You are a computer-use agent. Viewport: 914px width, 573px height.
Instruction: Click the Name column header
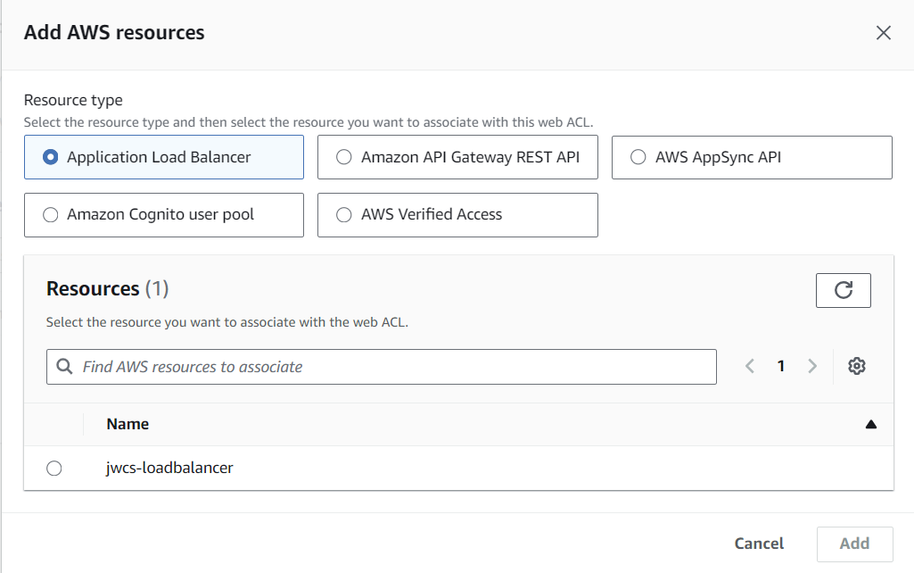[x=128, y=424]
